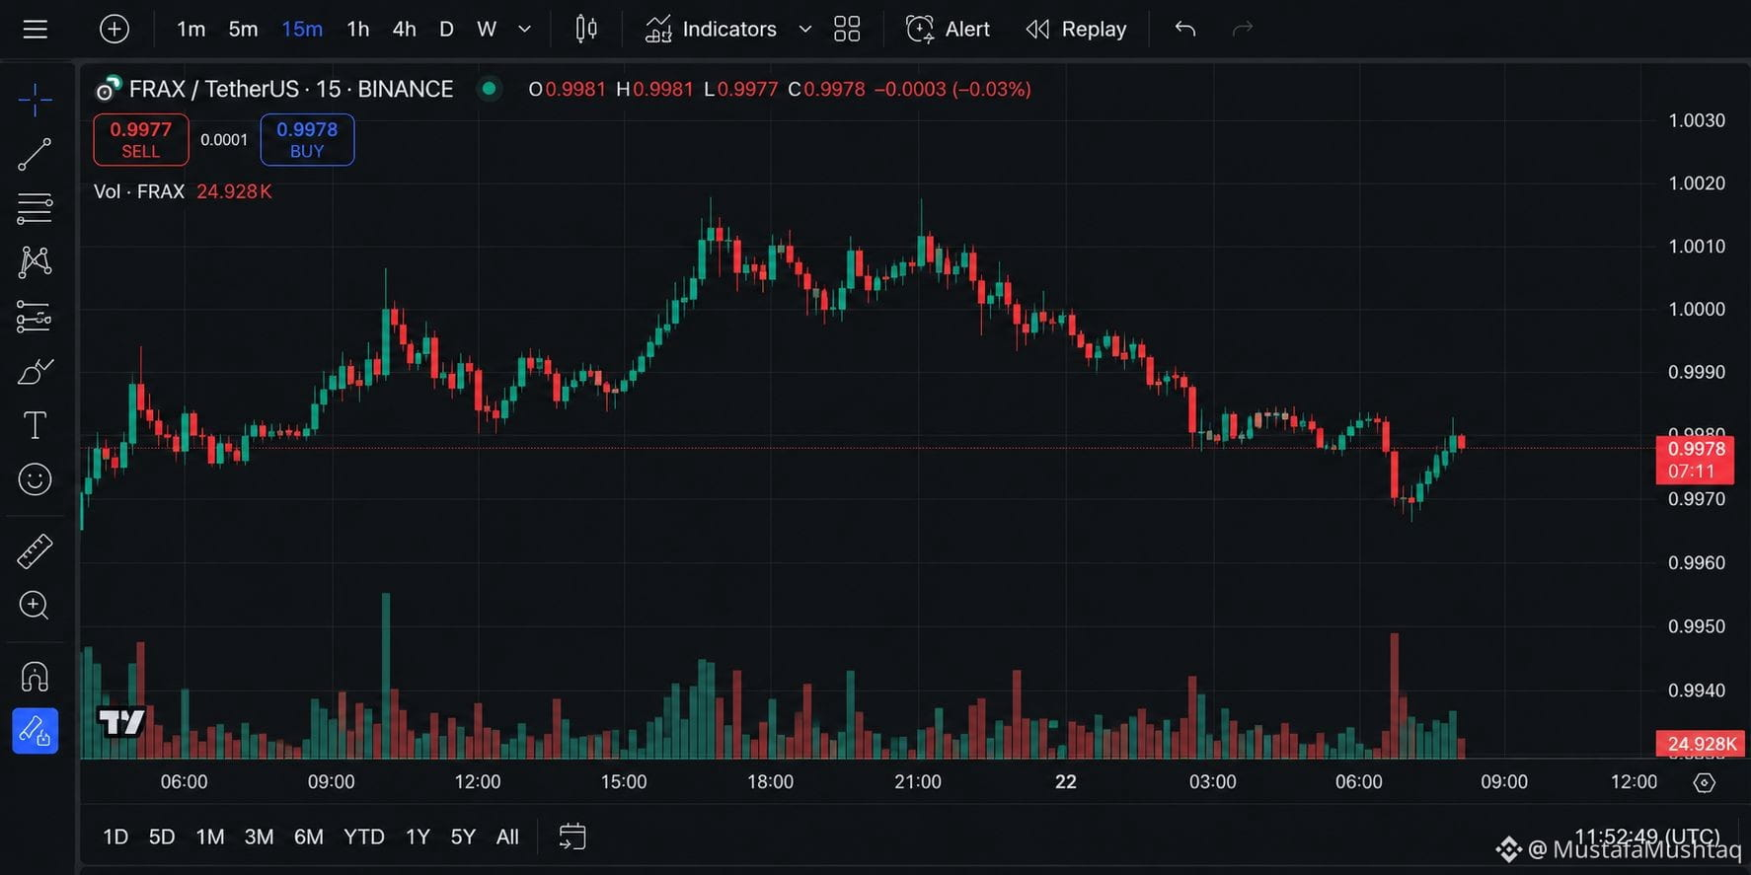This screenshot has height=875, width=1751.
Task: Click the 0.9978 BUY button
Action: pyautogui.click(x=307, y=139)
